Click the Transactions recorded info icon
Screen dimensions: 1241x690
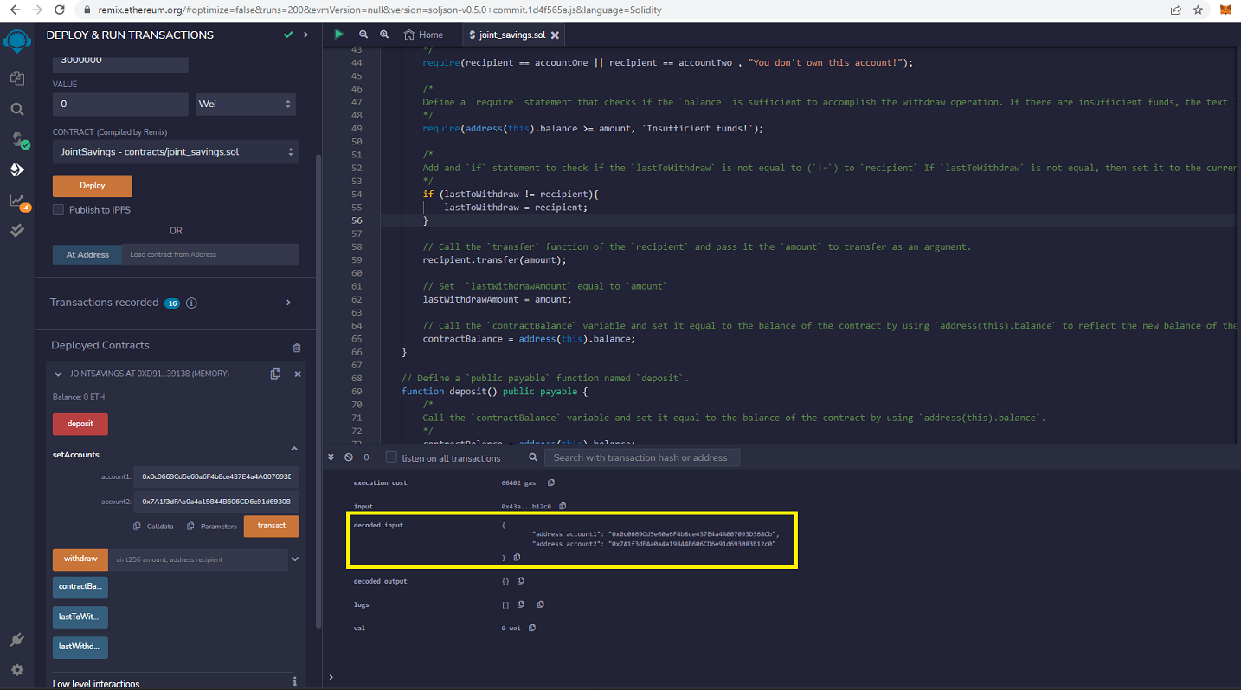click(192, 303)
